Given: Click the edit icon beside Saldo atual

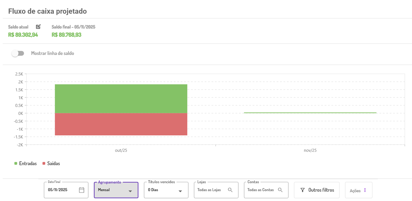Looking at the screenshot, I should (x=38, y=27).
